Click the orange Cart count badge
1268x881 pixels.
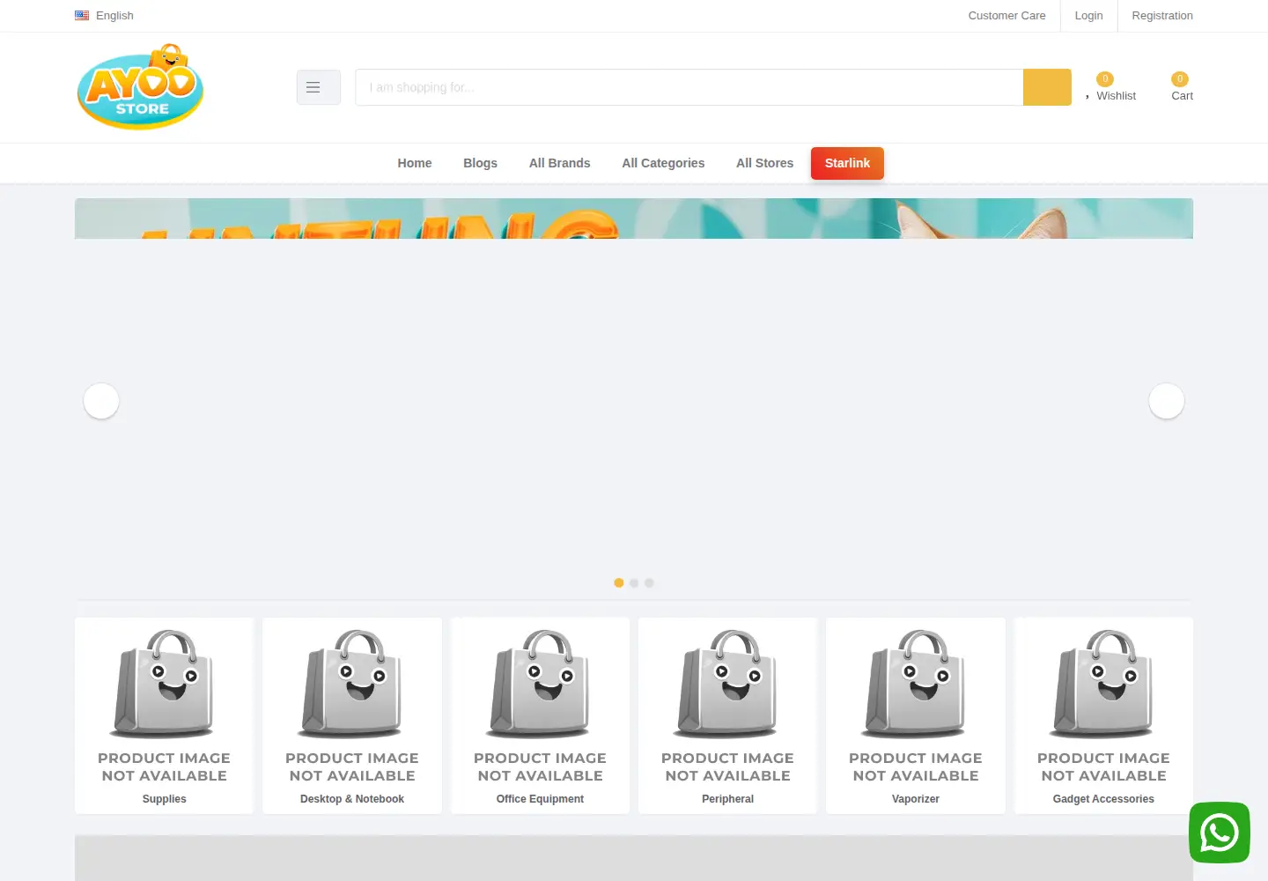[x=1180, y=79]
